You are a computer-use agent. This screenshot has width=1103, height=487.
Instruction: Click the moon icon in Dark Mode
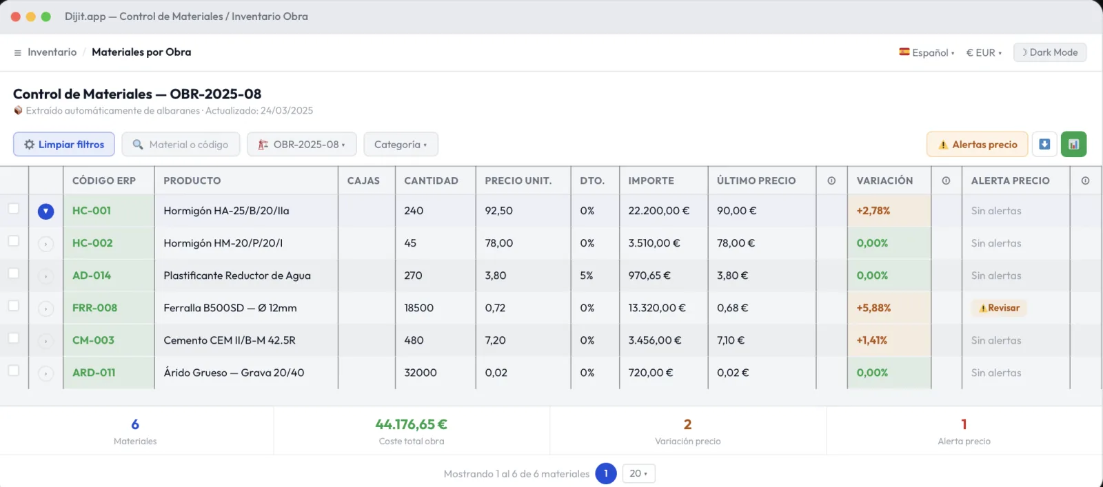click(1024, 52)
